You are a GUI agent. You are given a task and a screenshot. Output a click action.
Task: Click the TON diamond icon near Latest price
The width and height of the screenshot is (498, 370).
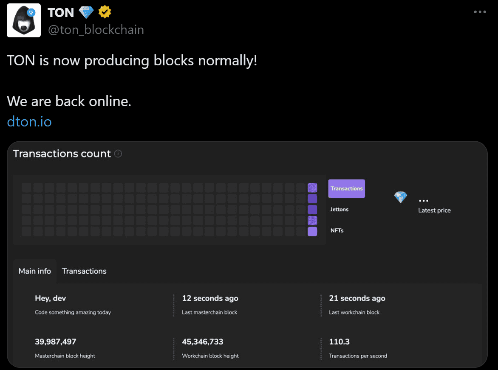tap(400, 196)
